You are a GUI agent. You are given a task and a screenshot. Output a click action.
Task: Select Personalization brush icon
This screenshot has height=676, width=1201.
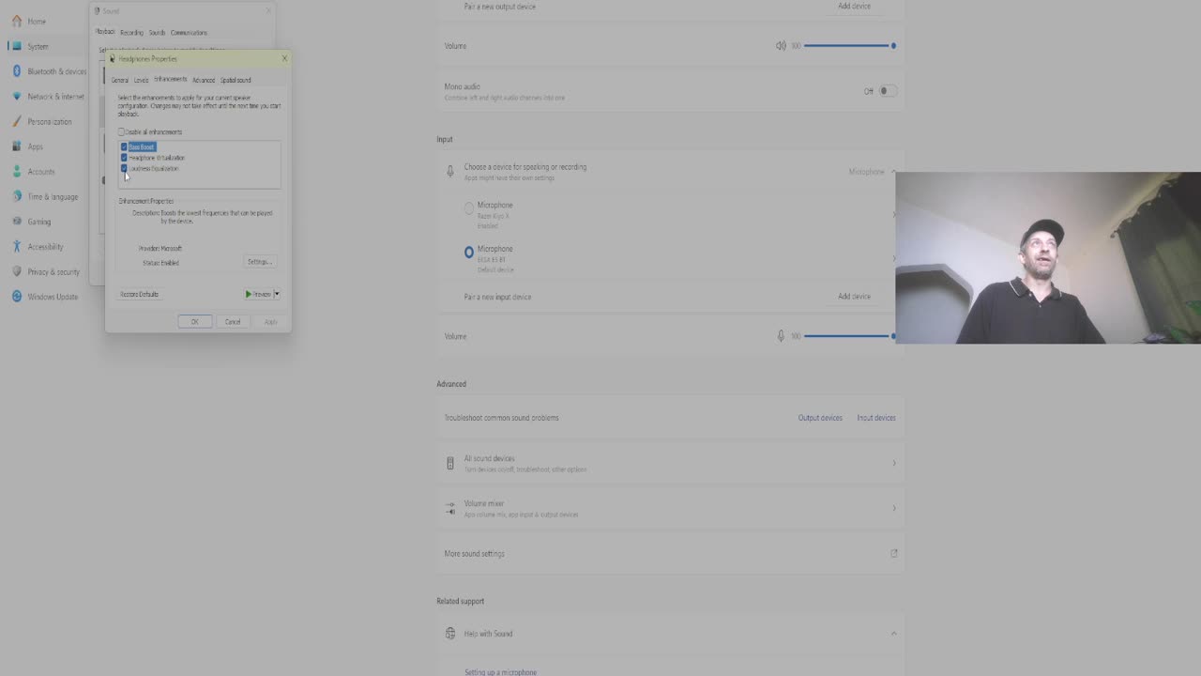point(17,121)
